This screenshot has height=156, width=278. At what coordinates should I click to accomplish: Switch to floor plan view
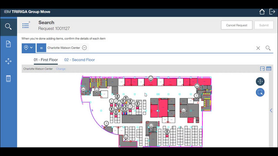[262, 68]
